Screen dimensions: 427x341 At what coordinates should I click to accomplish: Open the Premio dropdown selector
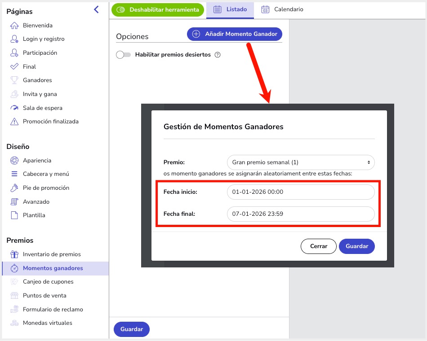coord(301,162)
